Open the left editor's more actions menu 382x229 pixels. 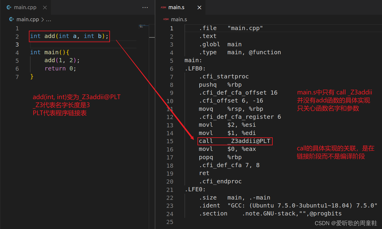(x=145, y=7)
